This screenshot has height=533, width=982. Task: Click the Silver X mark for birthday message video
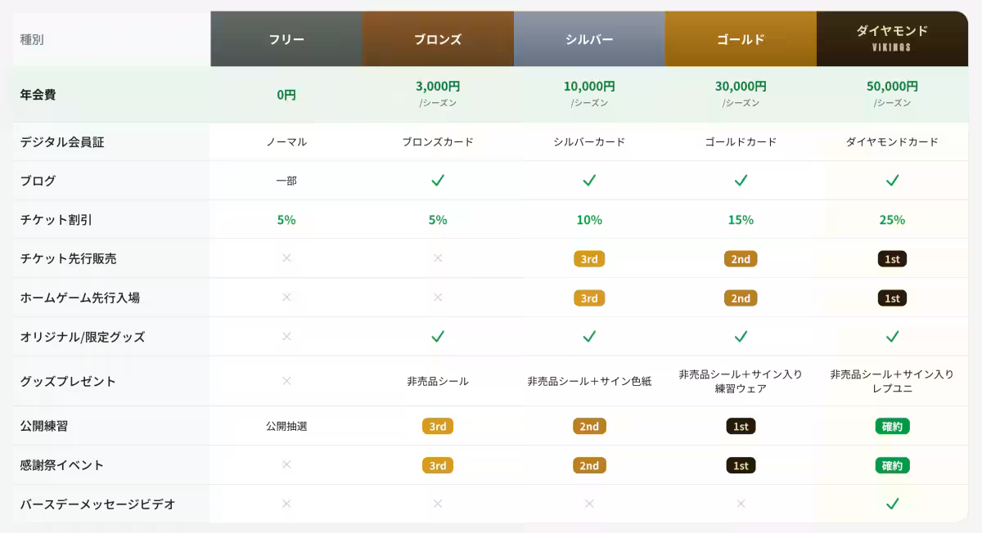(589, 504)
